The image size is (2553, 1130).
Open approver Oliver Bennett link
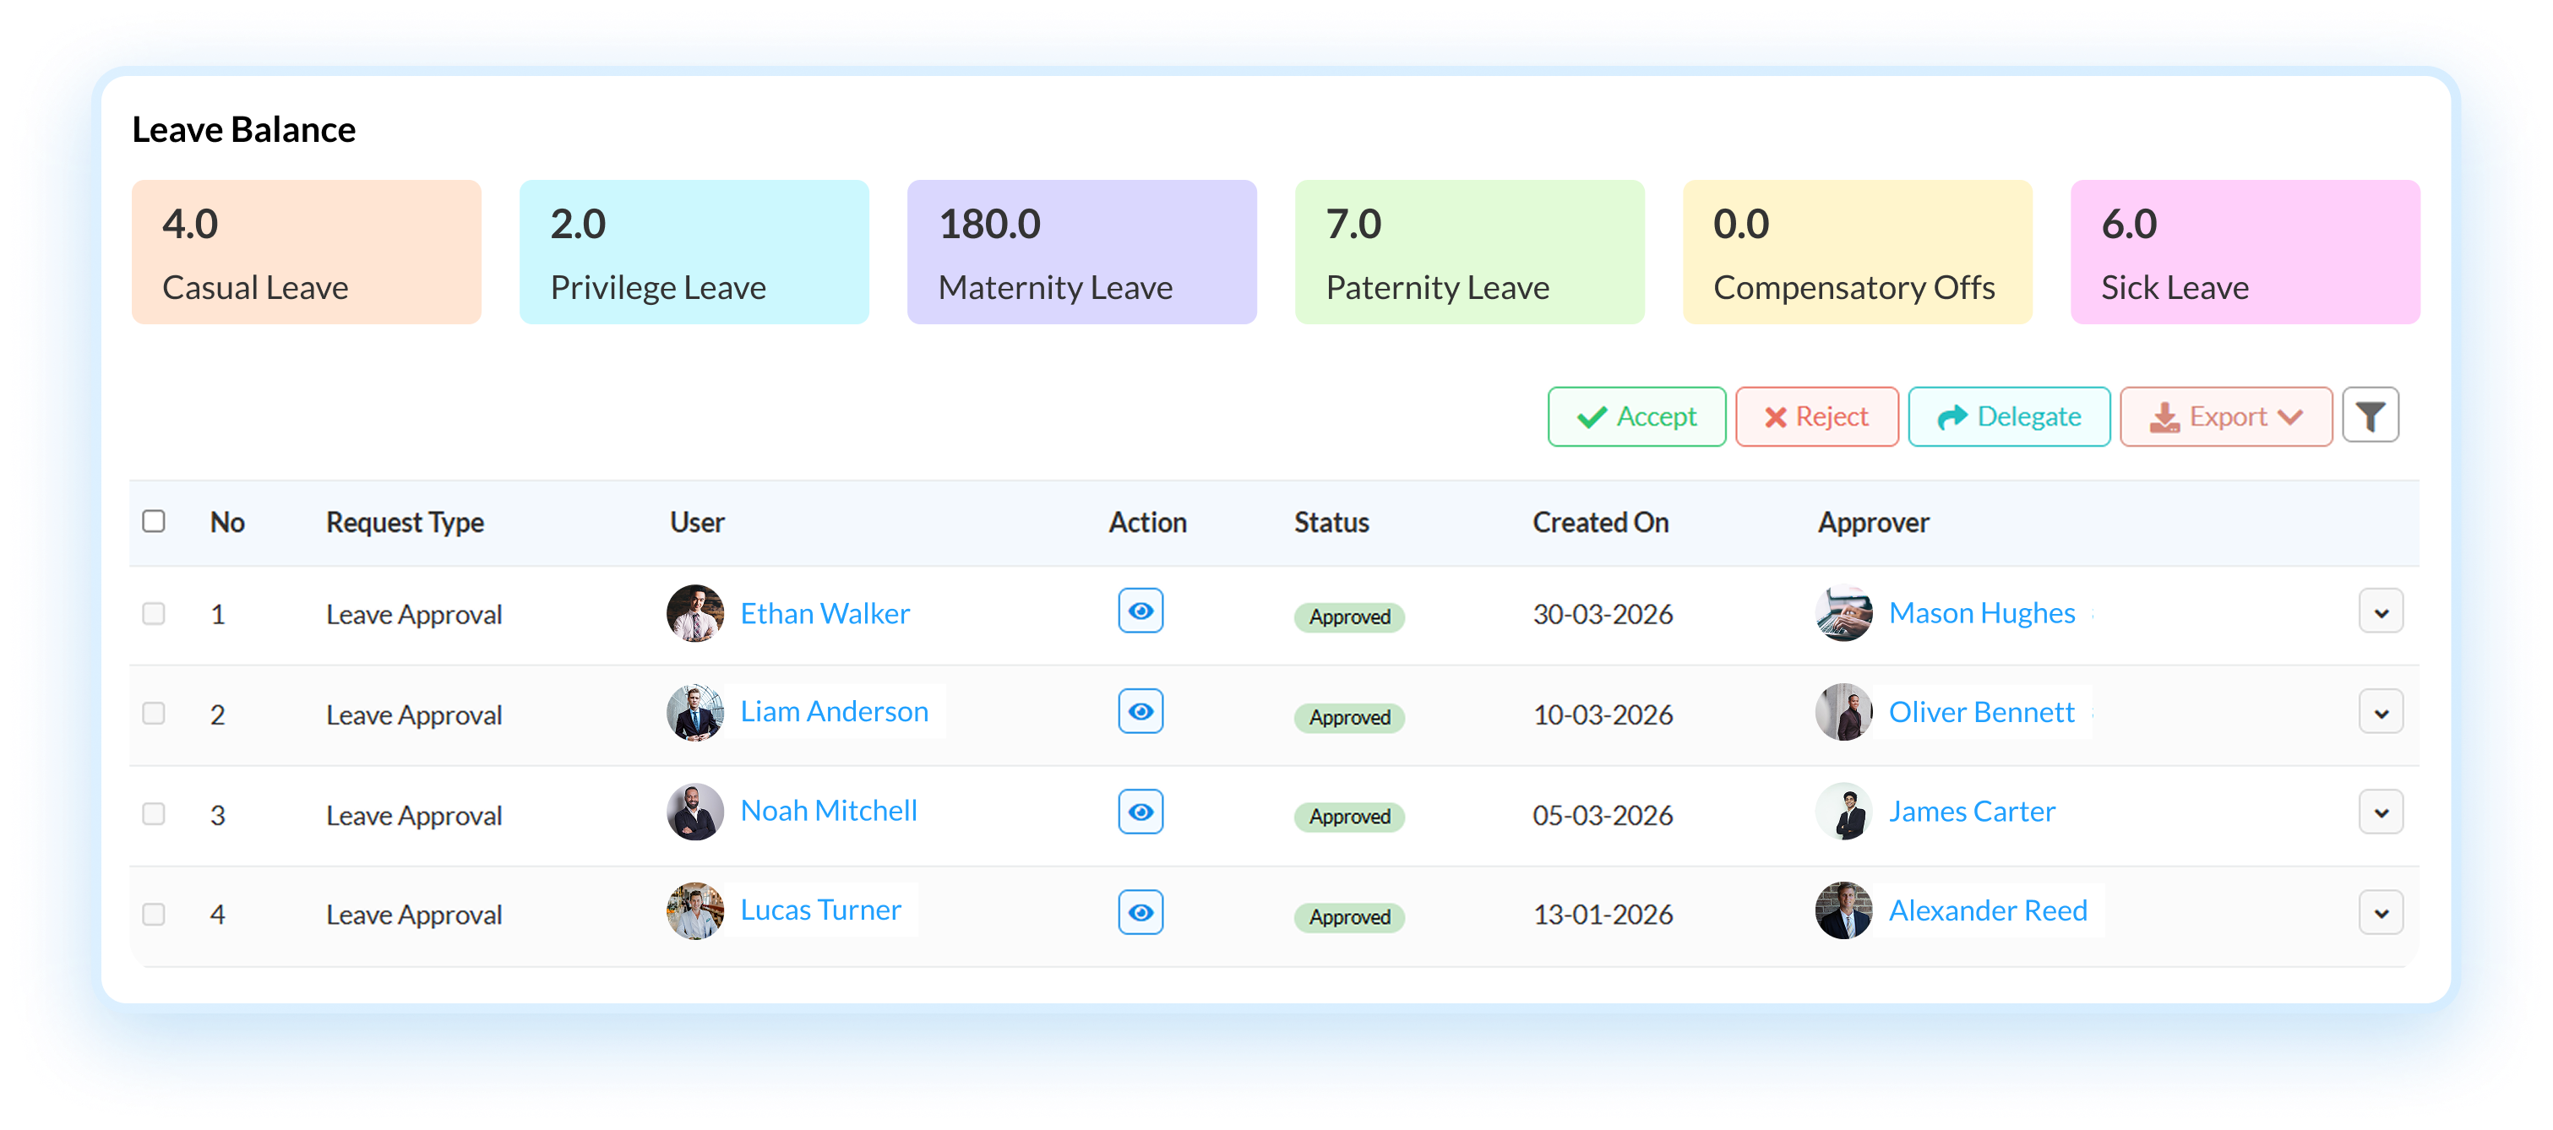coord(1981,712)
